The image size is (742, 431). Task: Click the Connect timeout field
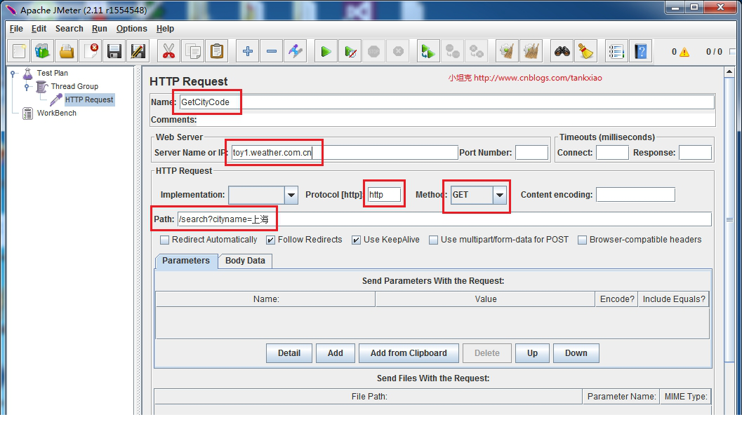[x=612, y=153]
